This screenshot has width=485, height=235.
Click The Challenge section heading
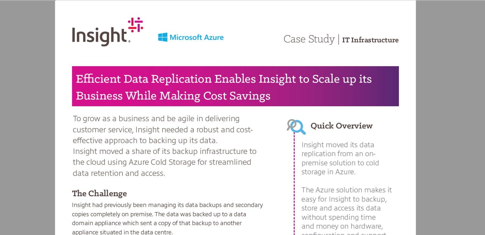coord(99,193)
